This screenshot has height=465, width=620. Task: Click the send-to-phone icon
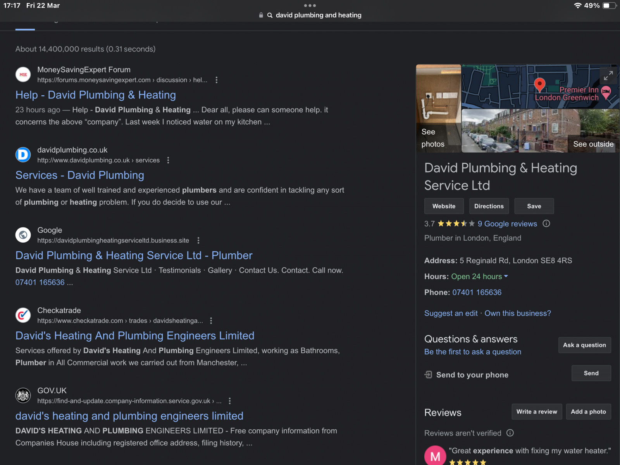[428, 374]
